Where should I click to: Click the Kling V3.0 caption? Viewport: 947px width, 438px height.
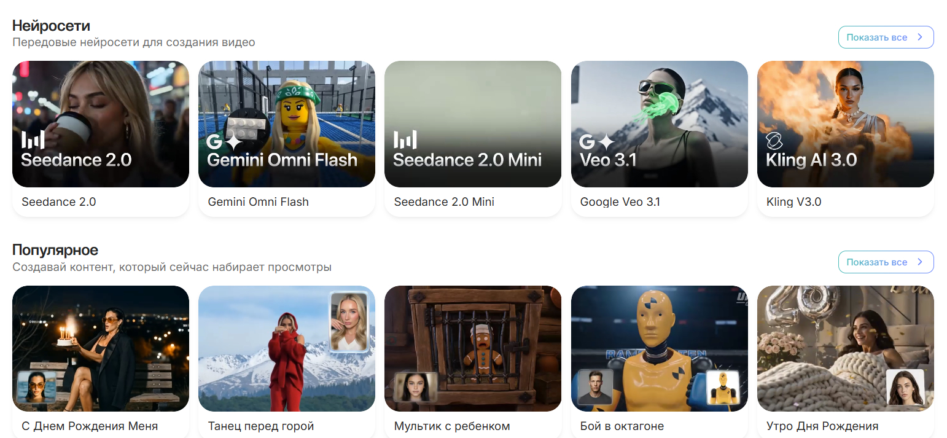(x=794, y=201)
